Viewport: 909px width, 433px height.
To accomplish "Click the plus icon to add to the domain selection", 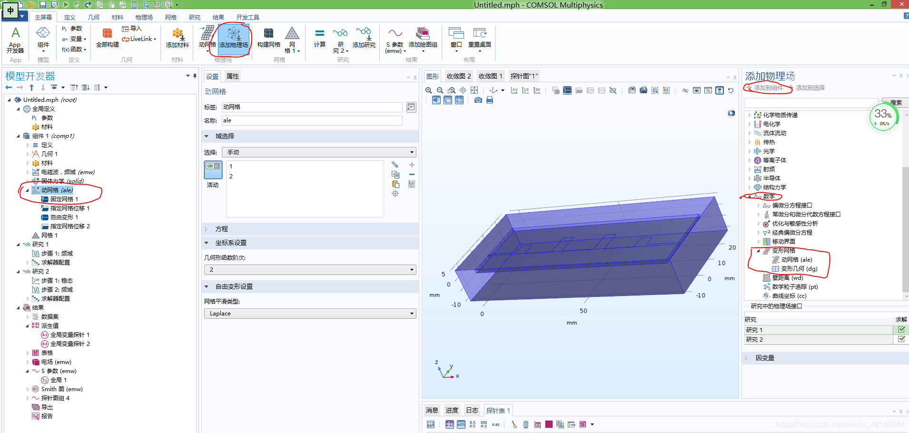I will [x=412, y=165].
